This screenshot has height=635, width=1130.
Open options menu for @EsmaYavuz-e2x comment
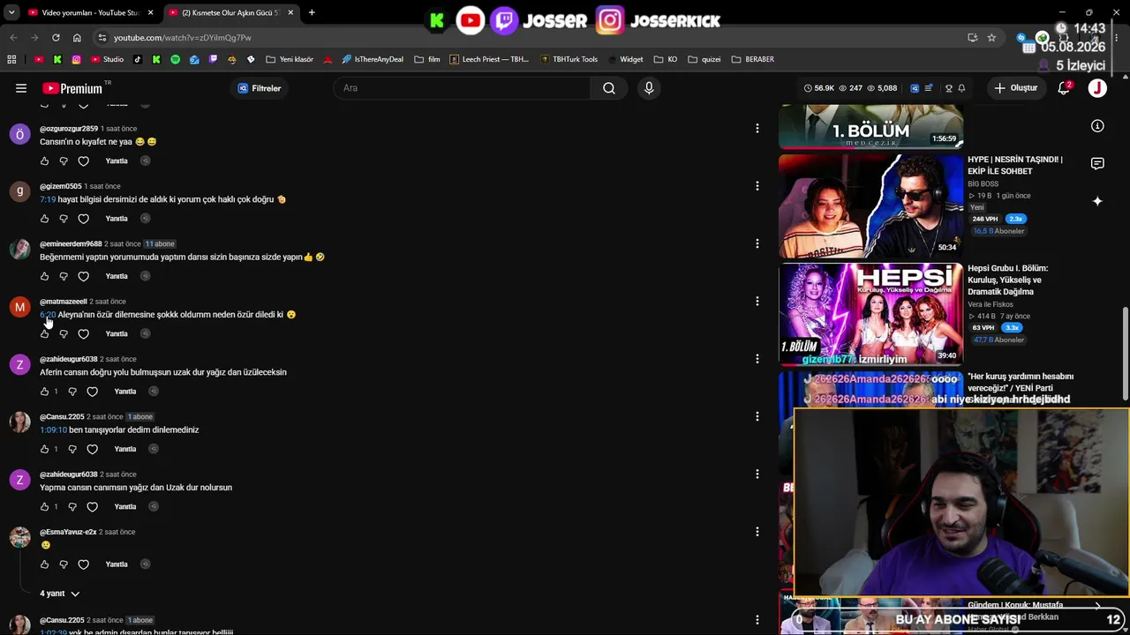(x=757, y=531)
